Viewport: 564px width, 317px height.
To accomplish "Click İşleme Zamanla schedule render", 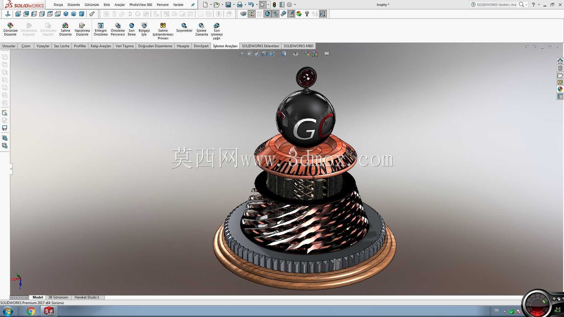I will click(201, 29).
